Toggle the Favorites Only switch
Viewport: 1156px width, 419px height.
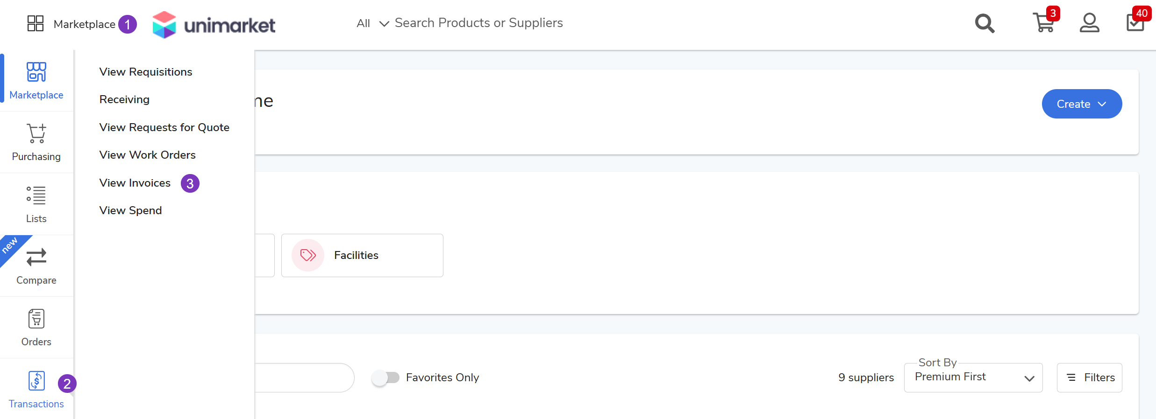pyautogui.click(x=386, y=377)
